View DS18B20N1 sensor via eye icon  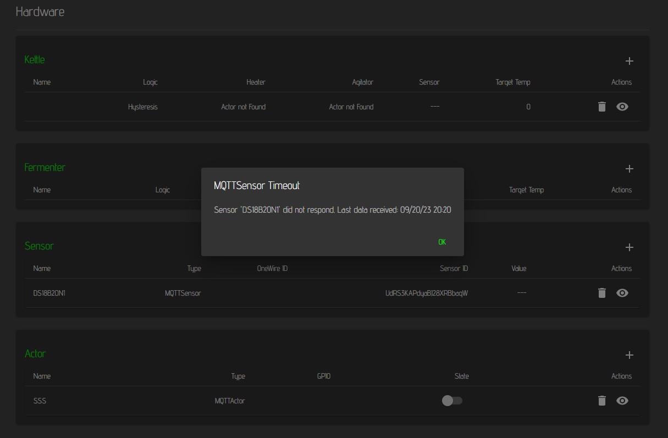tap(622, 293)
